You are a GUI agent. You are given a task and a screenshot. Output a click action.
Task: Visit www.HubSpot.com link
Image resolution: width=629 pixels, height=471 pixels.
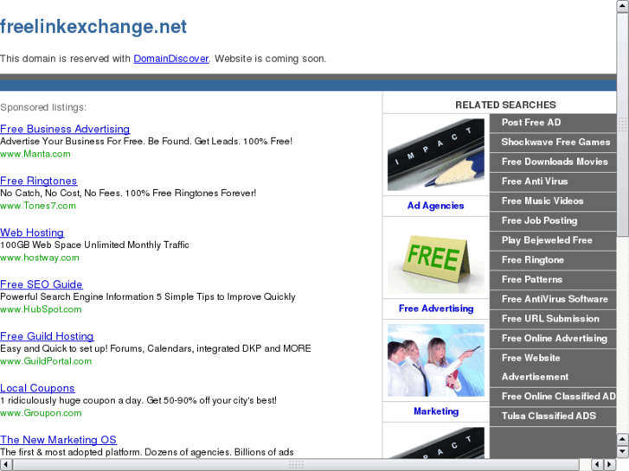pos(41,309)
